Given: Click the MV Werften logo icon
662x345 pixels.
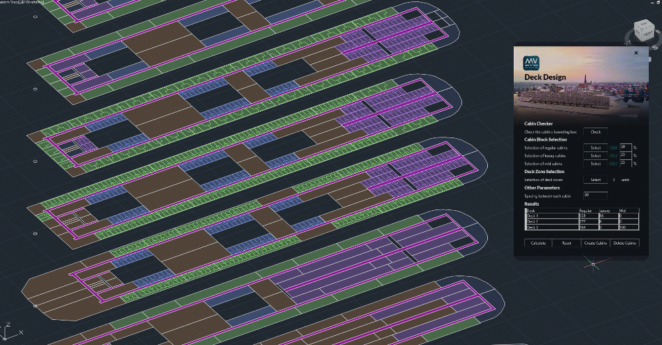Looking at the screenshot, I should point(531,63).
